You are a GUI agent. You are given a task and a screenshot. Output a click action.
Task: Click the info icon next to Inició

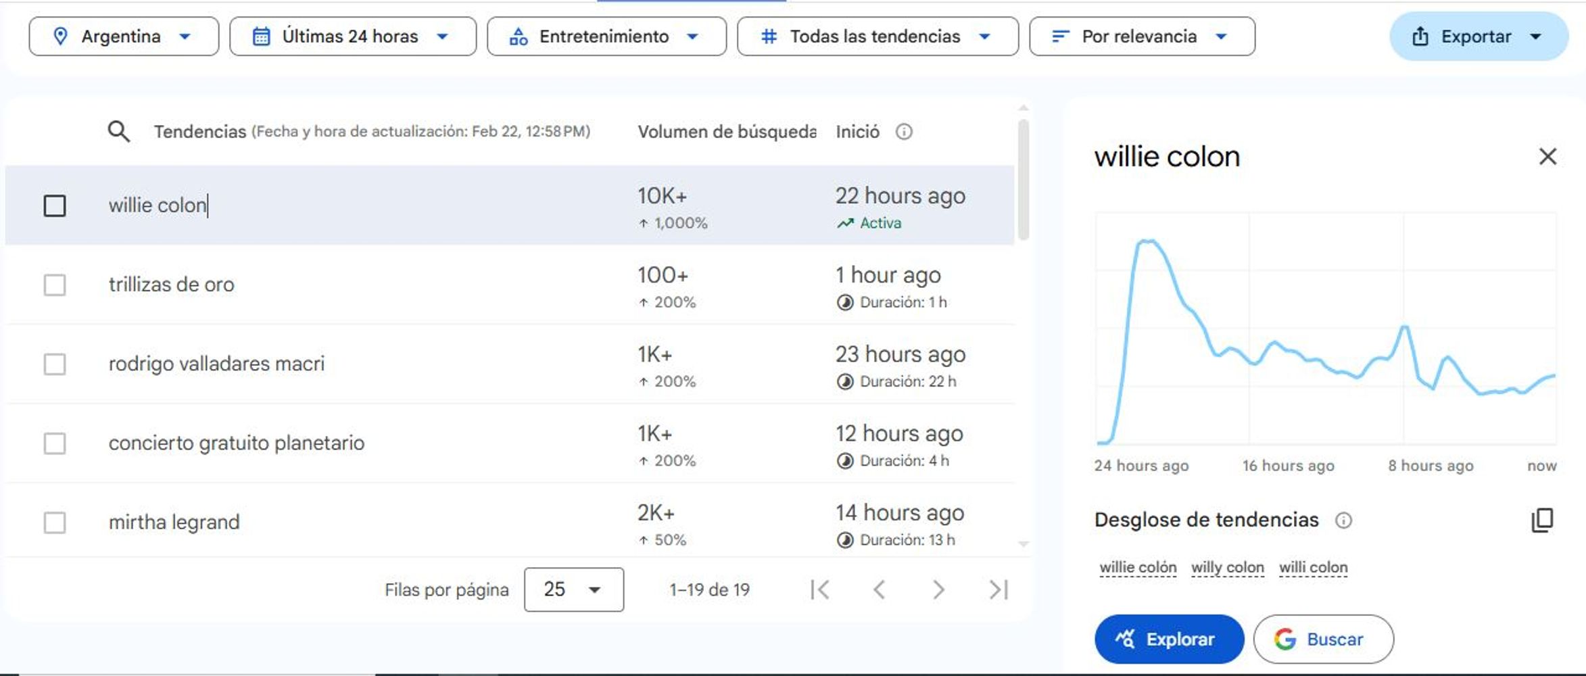tap(904, 132)
